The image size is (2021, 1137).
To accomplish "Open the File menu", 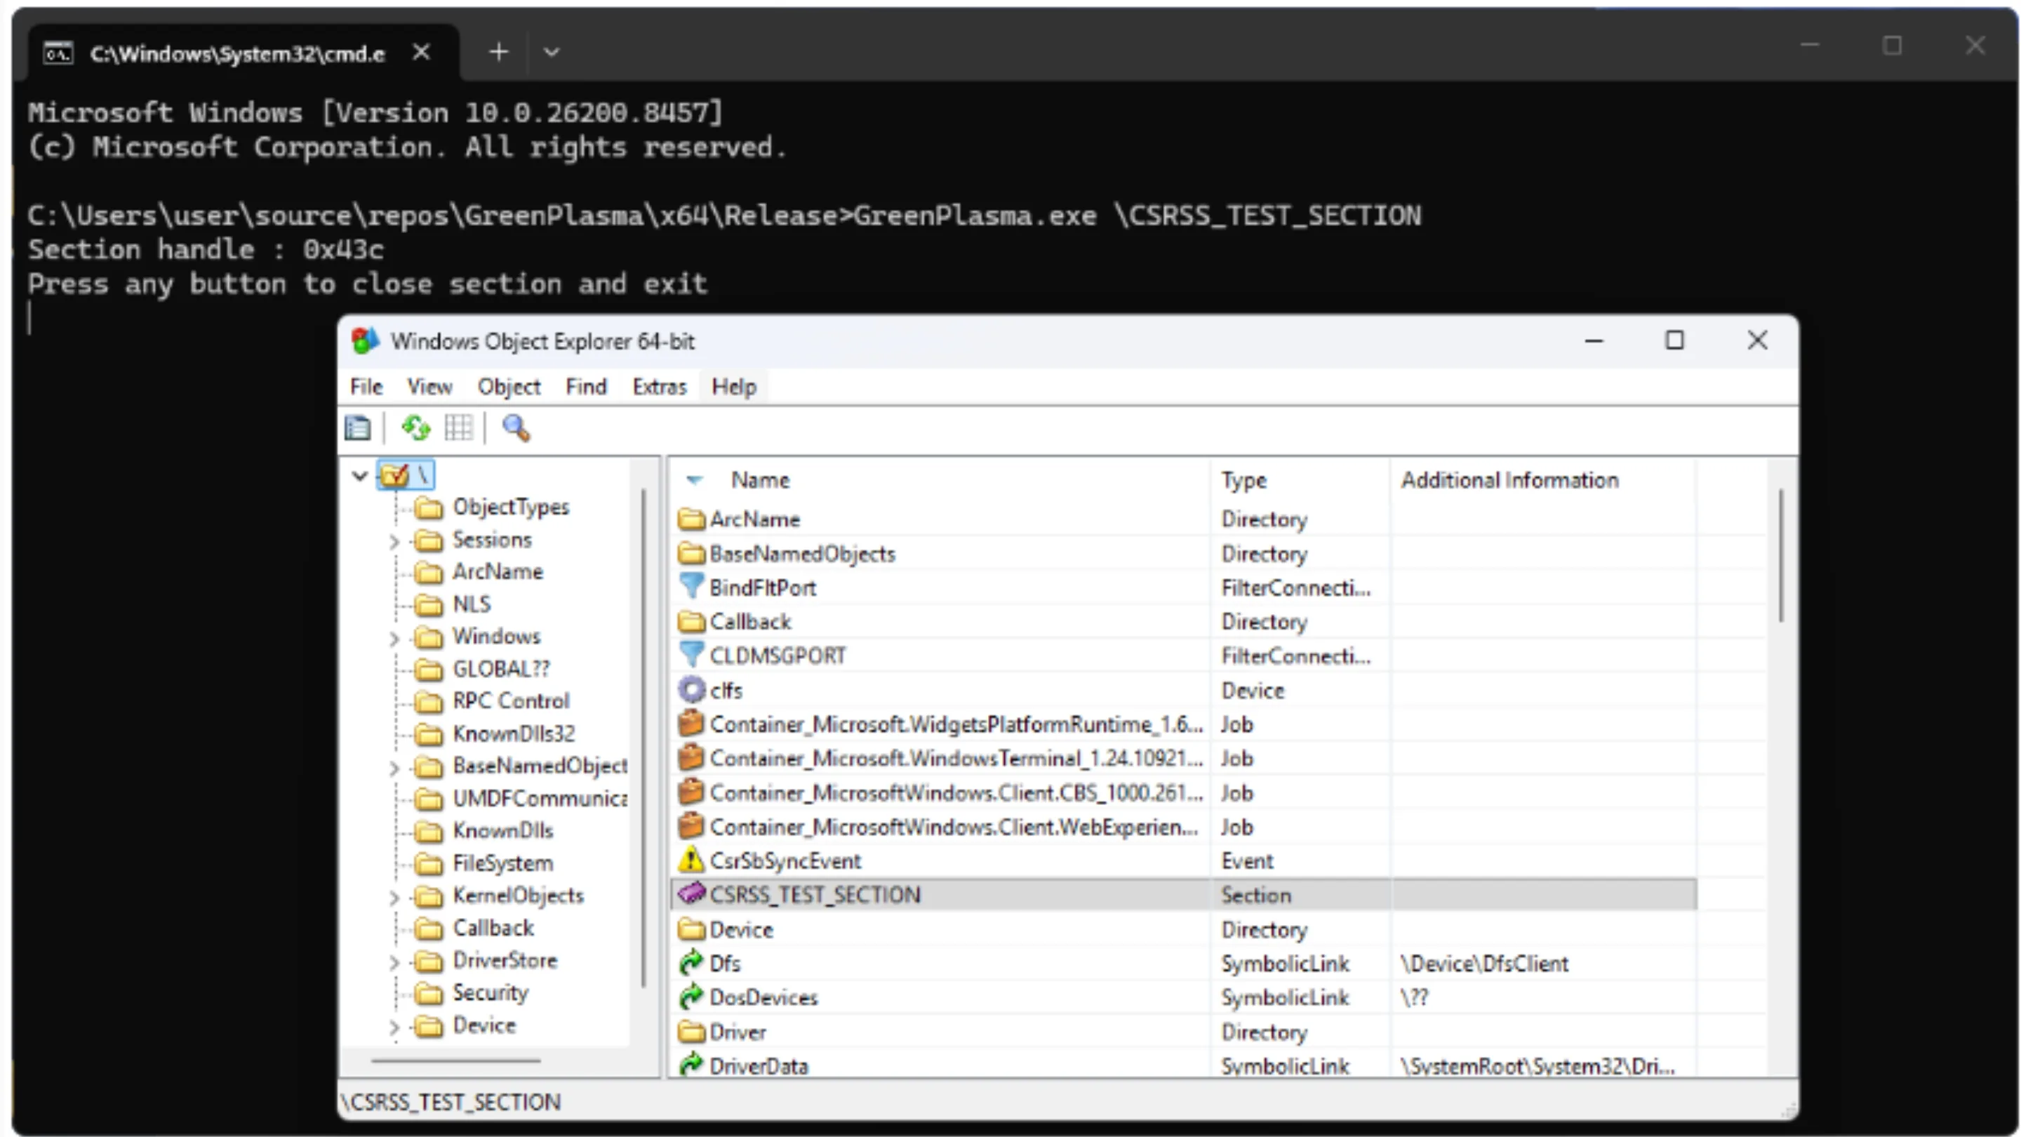I will [366, 387].
